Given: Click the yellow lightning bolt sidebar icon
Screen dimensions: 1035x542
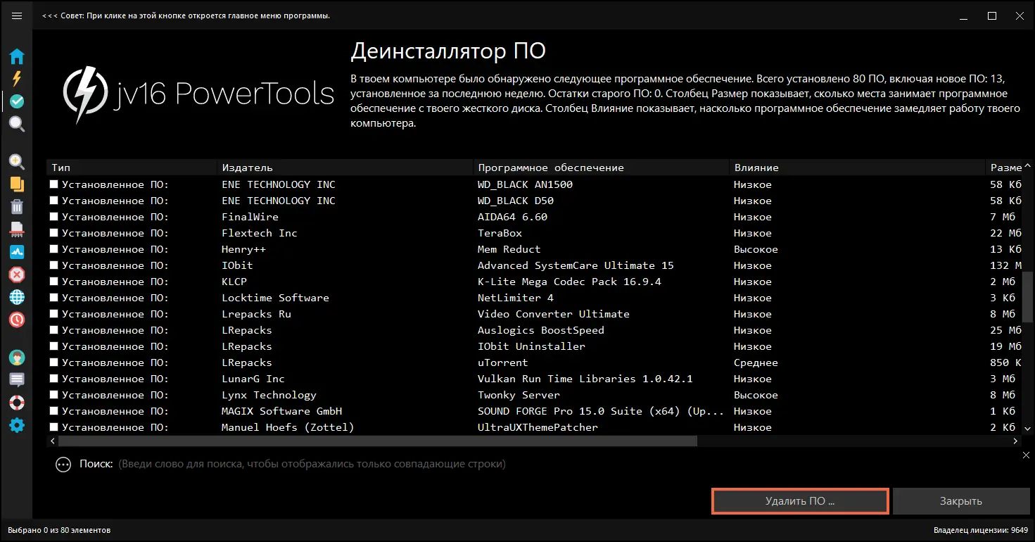Looking at the screenshot, I should click(x=17, y=79).
